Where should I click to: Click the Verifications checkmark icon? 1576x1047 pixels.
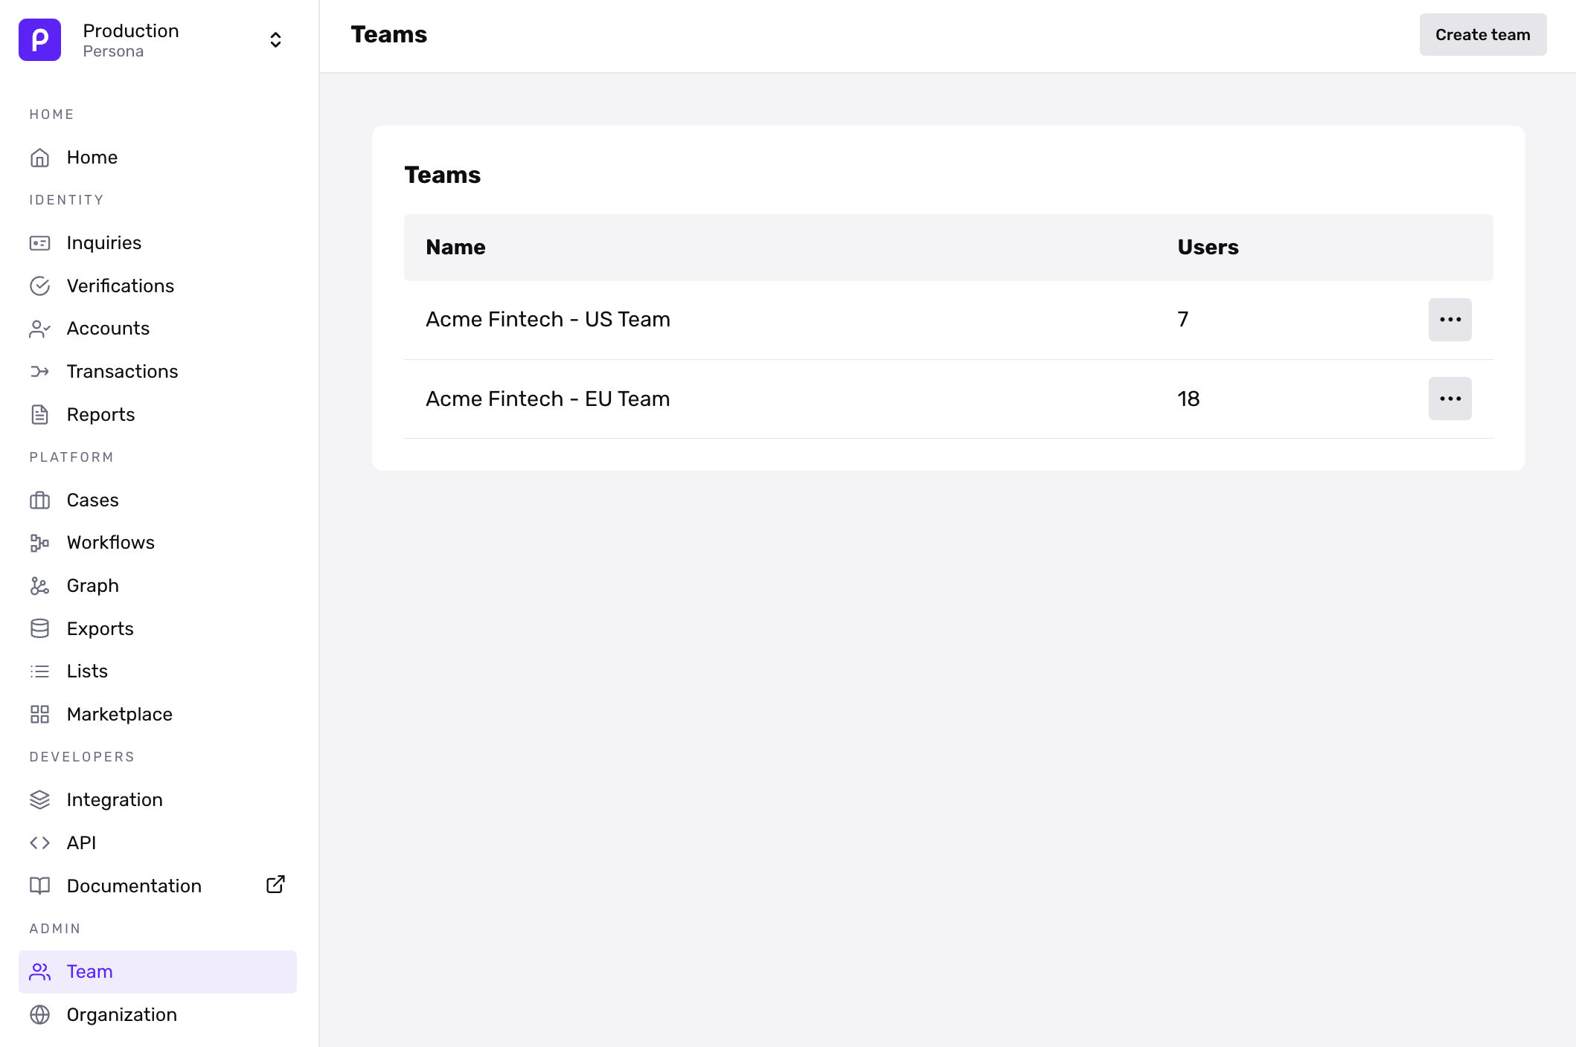point(39,286)
